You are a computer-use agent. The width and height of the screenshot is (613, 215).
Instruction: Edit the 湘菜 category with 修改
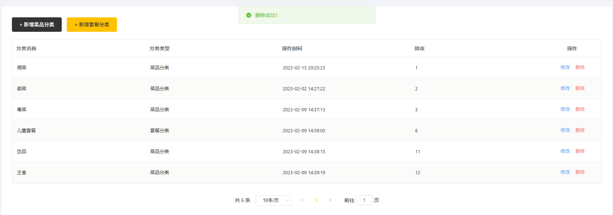(565, 67)
